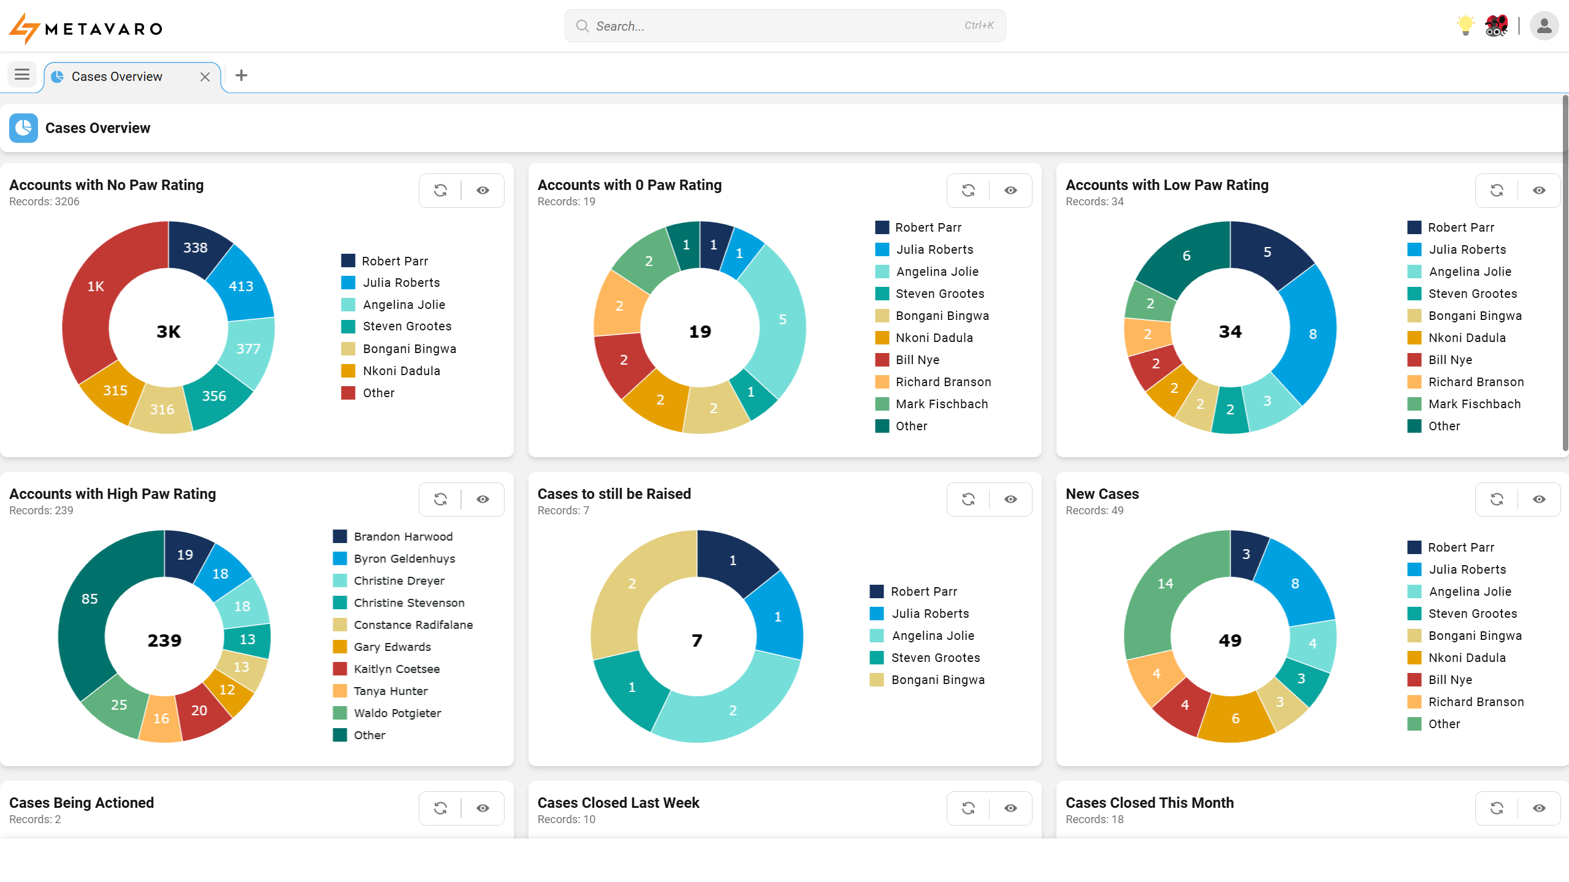Click the METAVARO logo
Viewport: 1569px width, 882px height.
coord(85,27)
